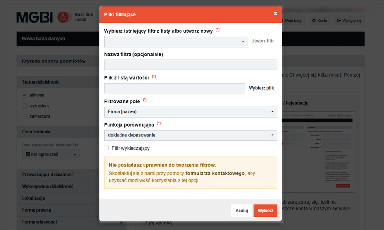Open the Filtrowane pole dropdown
This screenshot has height=230, width=384.
coord(191,112)
